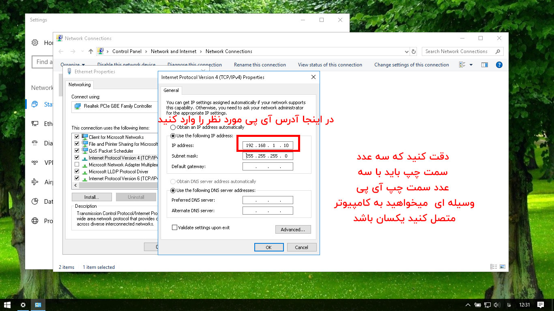Click the Start button on the taskbar

[x=7, y=305]
